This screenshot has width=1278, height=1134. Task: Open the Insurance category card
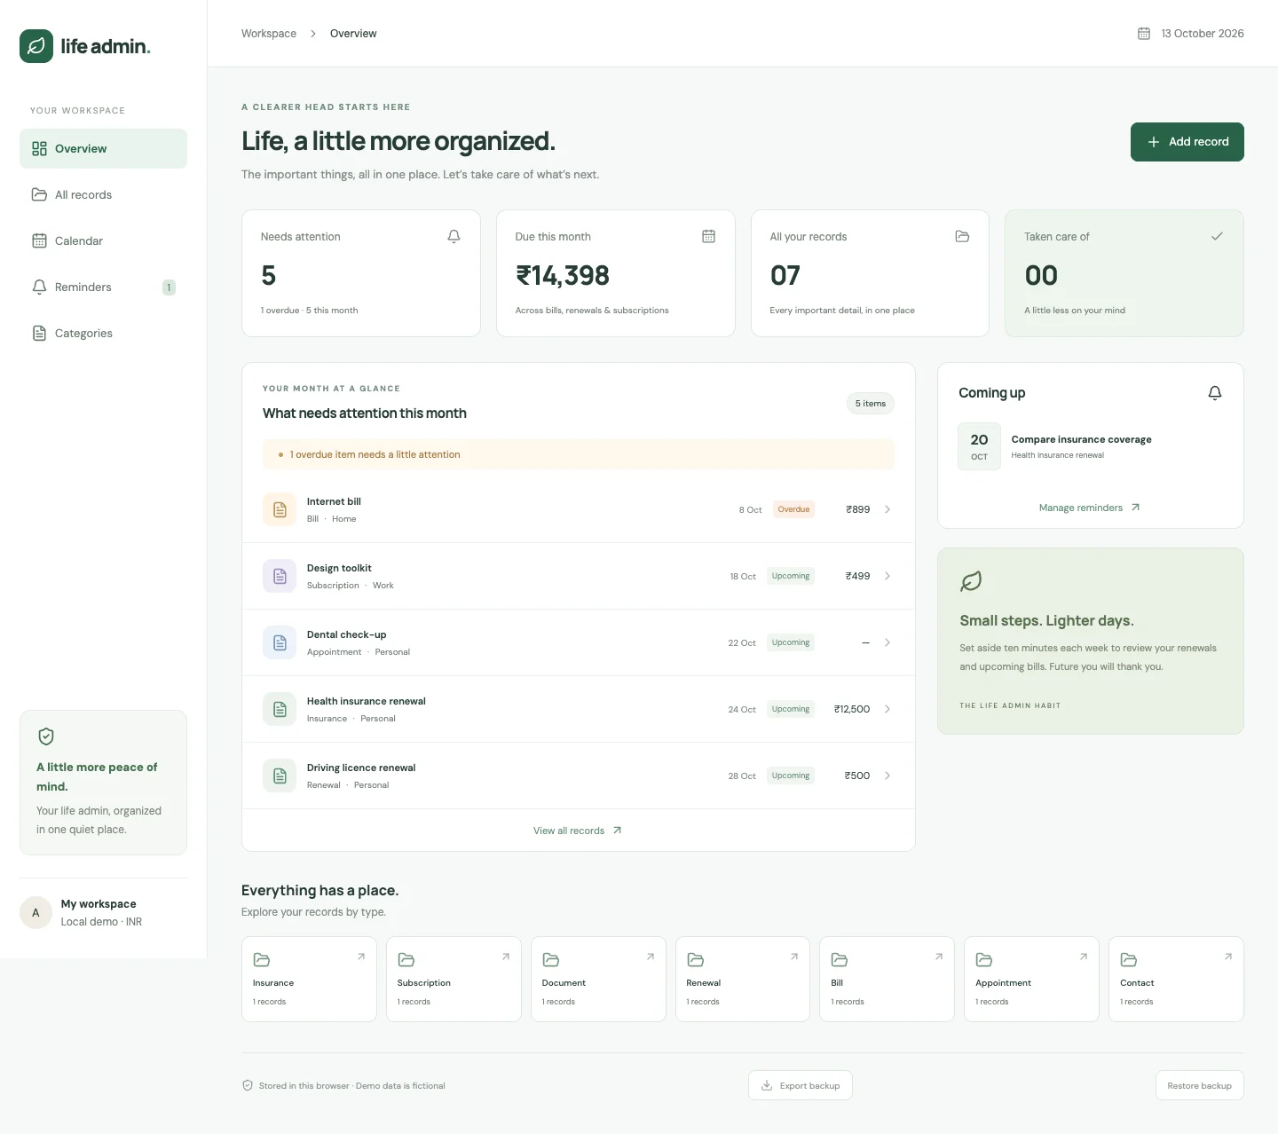pyautogui.click(x=309, y=980)
